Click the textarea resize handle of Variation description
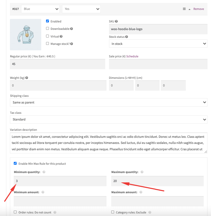Viewport: 211px width, 216px height. pos(206,152)
